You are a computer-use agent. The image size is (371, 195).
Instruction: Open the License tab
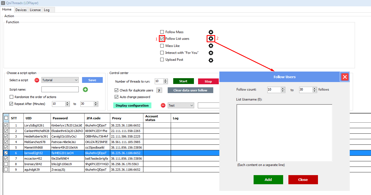[35, 10]
